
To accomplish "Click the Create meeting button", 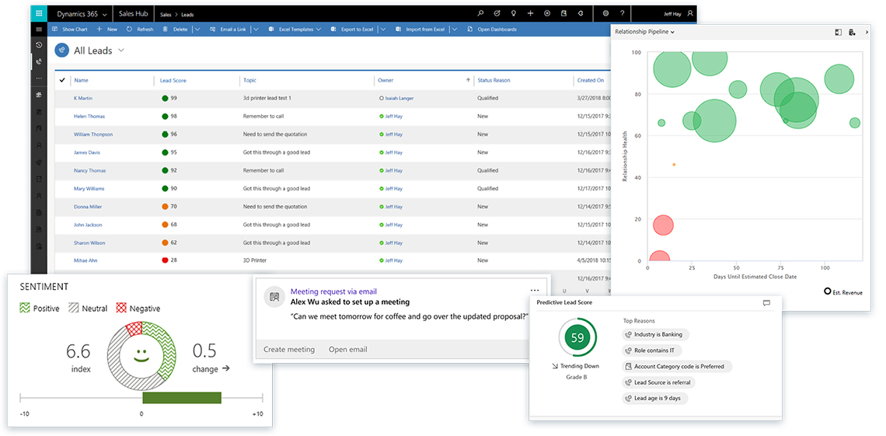I will 289,350.
